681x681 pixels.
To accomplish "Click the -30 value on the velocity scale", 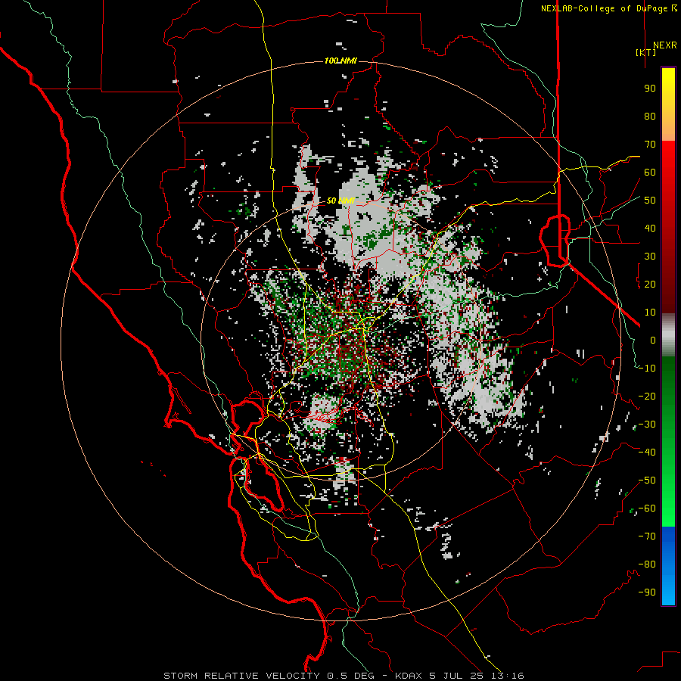I will pyautogui.click(x=647, y=424).
